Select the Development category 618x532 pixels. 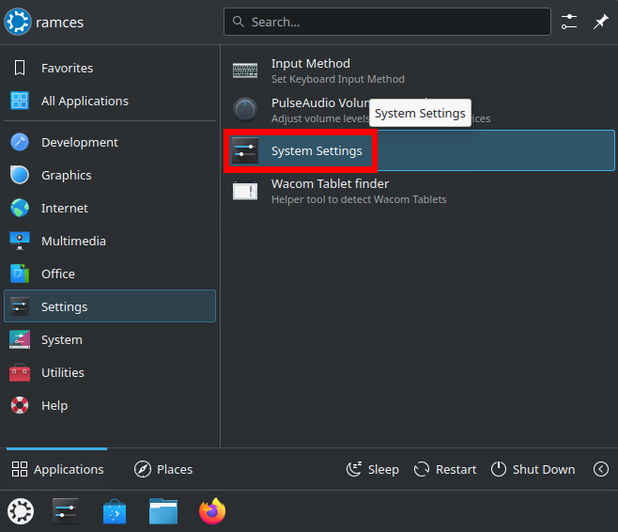pyautogui.click(x=110, y=142)
